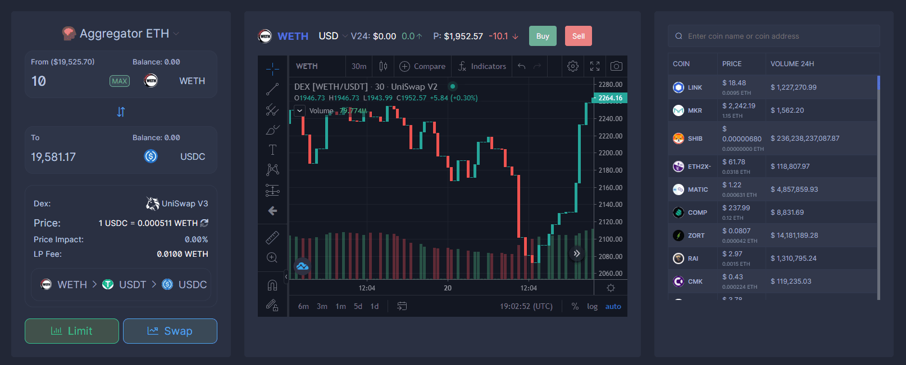Click the MAX amount button
This screenshot has height=365, width=906.
120,81
